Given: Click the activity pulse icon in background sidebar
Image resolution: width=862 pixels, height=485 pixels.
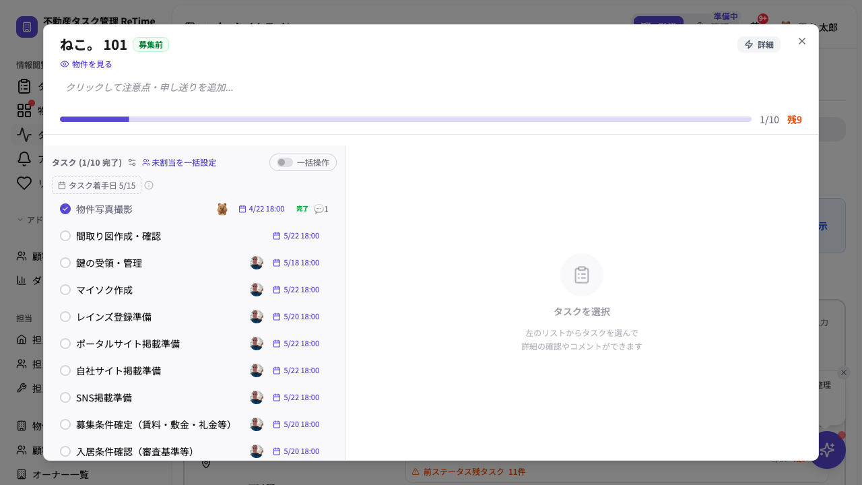Looking at the screenshot, I should (x=24, y=135).
